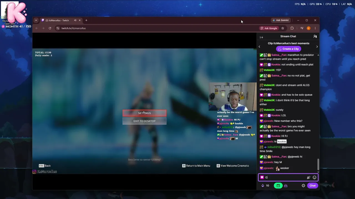This screenshot has width=355, height=199.
Task: Click pjeweb username on 'New number' message
Action: coord(268,121)
